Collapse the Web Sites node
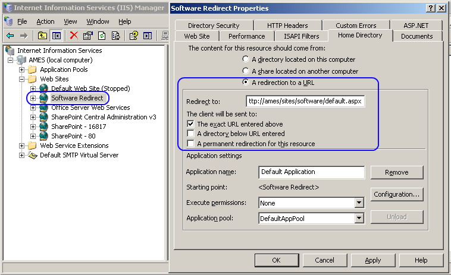 click(21, 79)
